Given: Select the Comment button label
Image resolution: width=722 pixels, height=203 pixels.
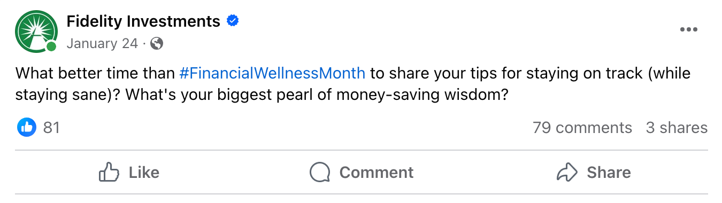Looking at the screenshot, I should click(x=377, y=172).
